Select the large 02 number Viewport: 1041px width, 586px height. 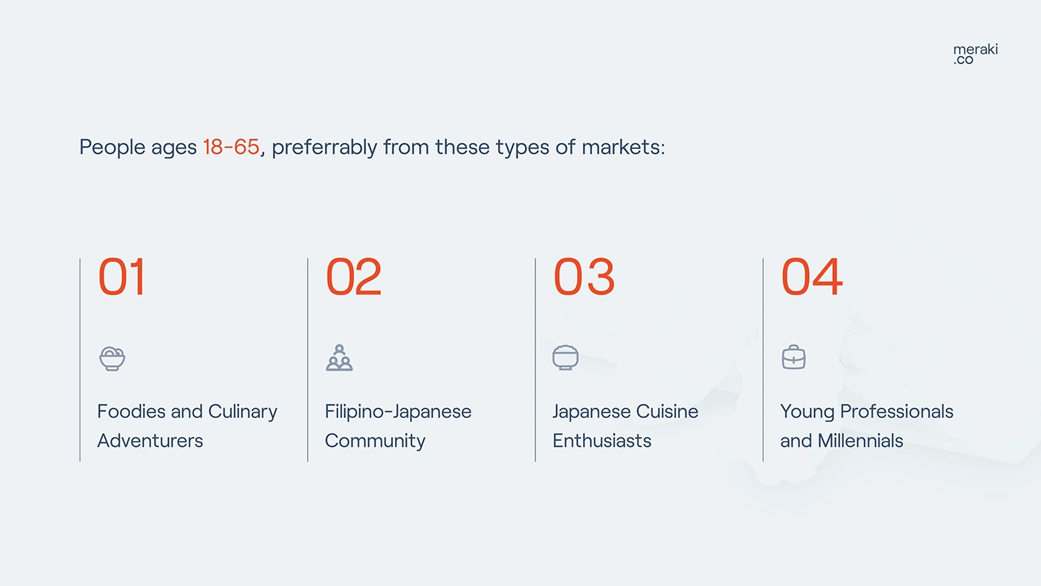353,277
